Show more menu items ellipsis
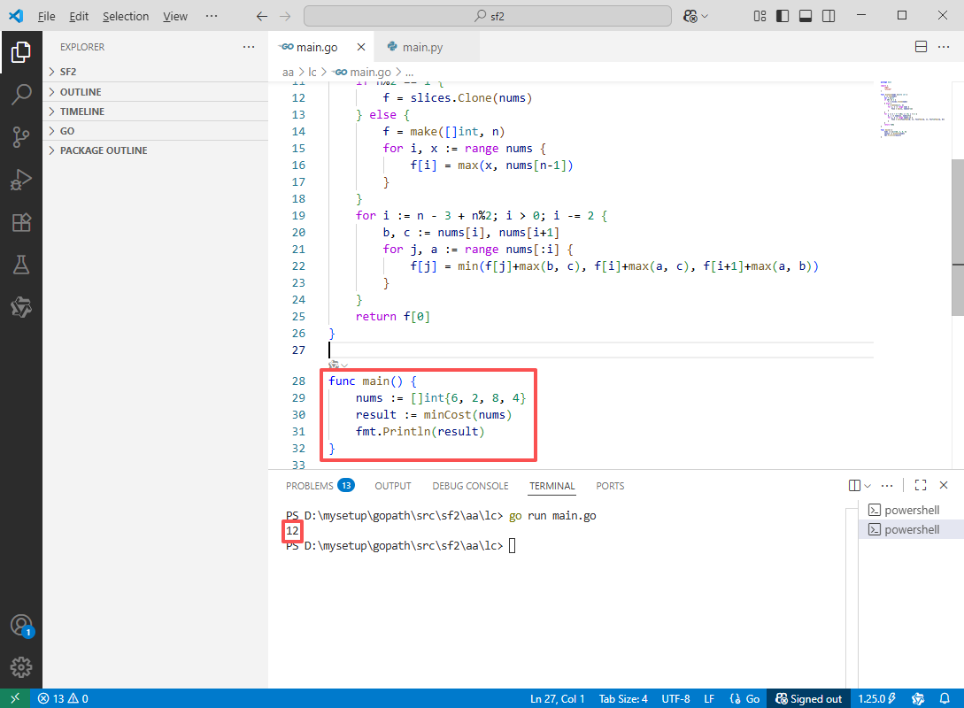The image size is (964, 708). (212, 16)
